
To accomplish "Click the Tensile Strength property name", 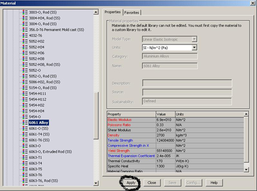I will 120,140.
